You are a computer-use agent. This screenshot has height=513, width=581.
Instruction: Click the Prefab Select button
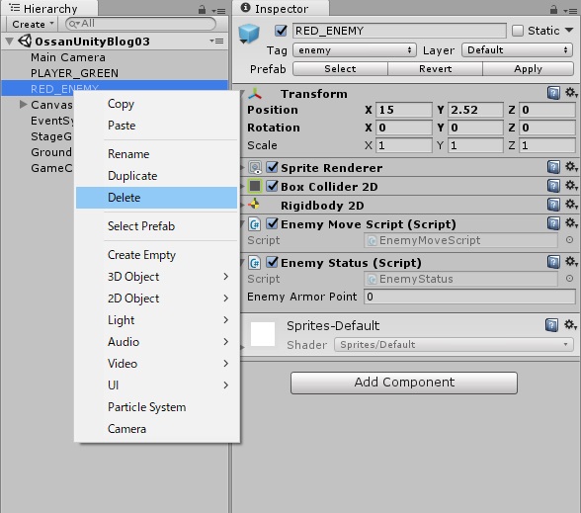(x=340, y=69)
